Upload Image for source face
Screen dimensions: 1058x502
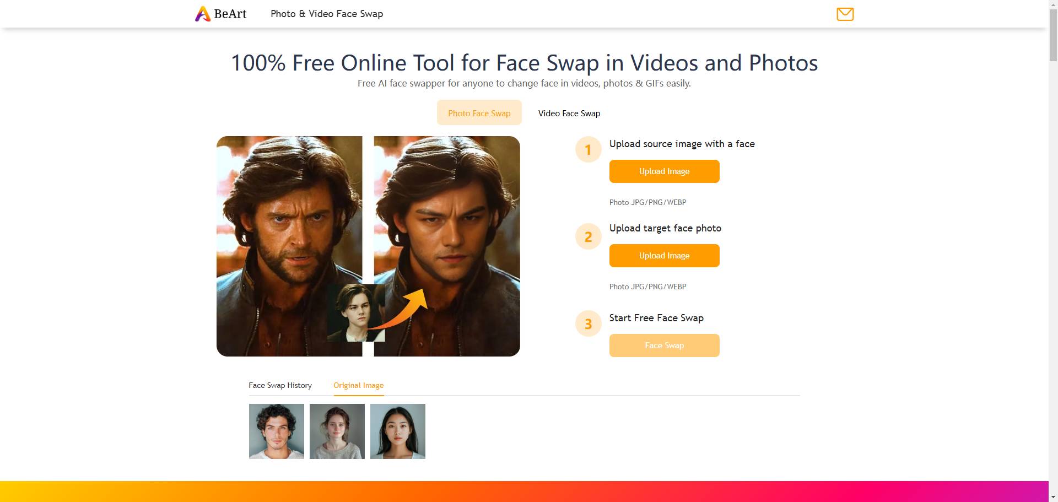[x=664, y=171]
